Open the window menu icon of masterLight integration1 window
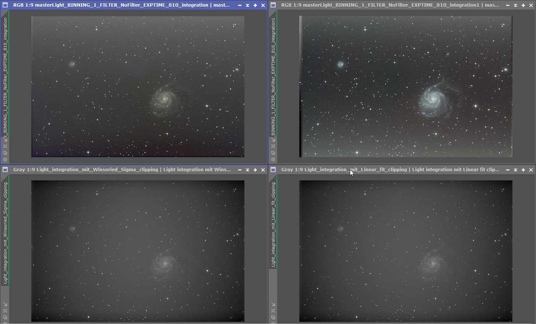The height and width of the screenshot is (324, 536). pos(273,5)
